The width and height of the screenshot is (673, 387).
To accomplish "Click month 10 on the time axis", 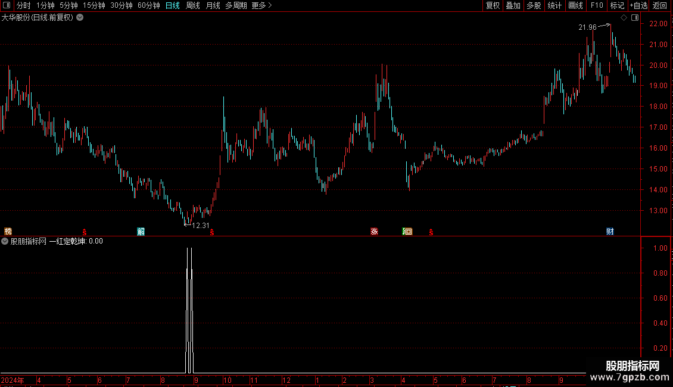I will pyautogui.click(x=228, y=380).
